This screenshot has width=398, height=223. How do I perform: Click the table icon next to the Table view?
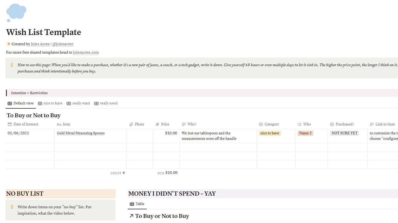[131, 204]
